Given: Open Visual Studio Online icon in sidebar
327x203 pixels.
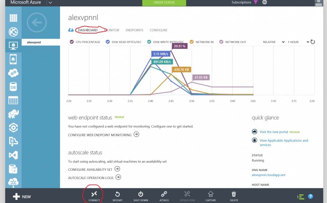Looking at the screenshot, I should tap(13, 155).
